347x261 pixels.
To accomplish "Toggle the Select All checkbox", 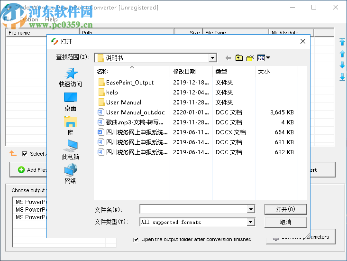I will pyautogui.click(x=25, y=154).
